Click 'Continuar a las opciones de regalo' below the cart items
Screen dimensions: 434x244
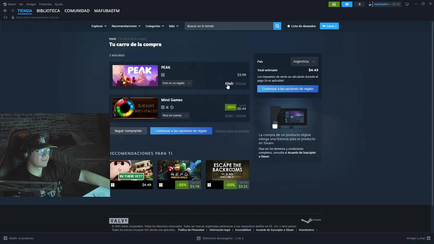[x=181, y=131]
